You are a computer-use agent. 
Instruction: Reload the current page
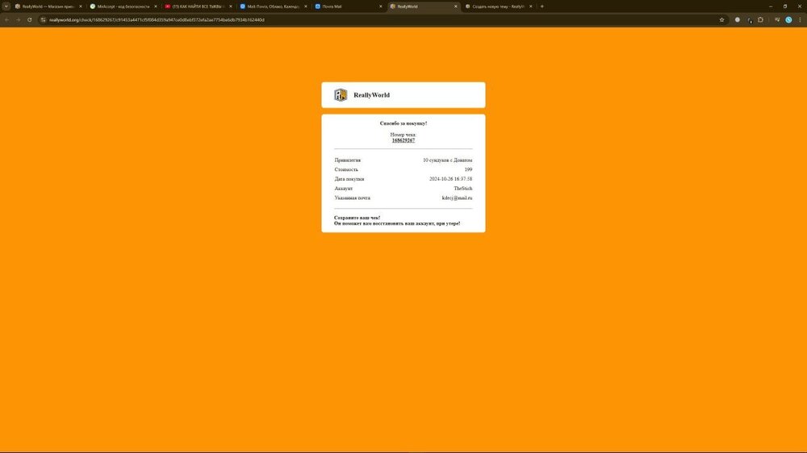point(29,19)
